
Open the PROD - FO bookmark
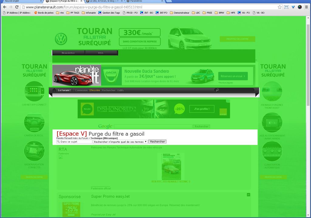tap(130, 13)
